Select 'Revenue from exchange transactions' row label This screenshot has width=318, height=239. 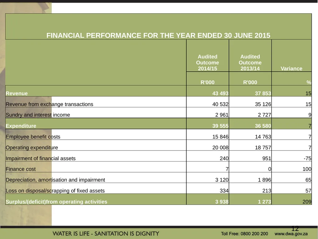coord(49,104)
